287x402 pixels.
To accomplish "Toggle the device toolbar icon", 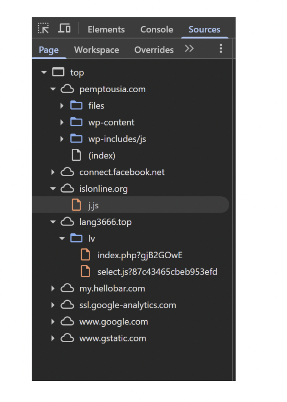I will [x=65, y=29].
